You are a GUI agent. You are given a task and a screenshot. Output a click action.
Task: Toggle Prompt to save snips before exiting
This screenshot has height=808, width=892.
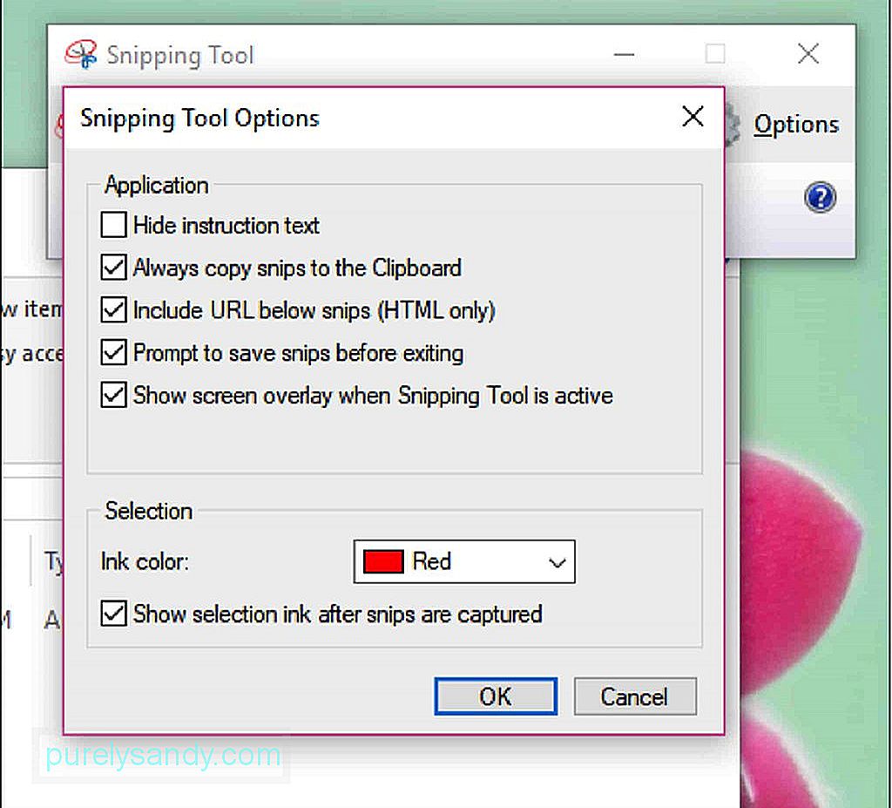113,352
